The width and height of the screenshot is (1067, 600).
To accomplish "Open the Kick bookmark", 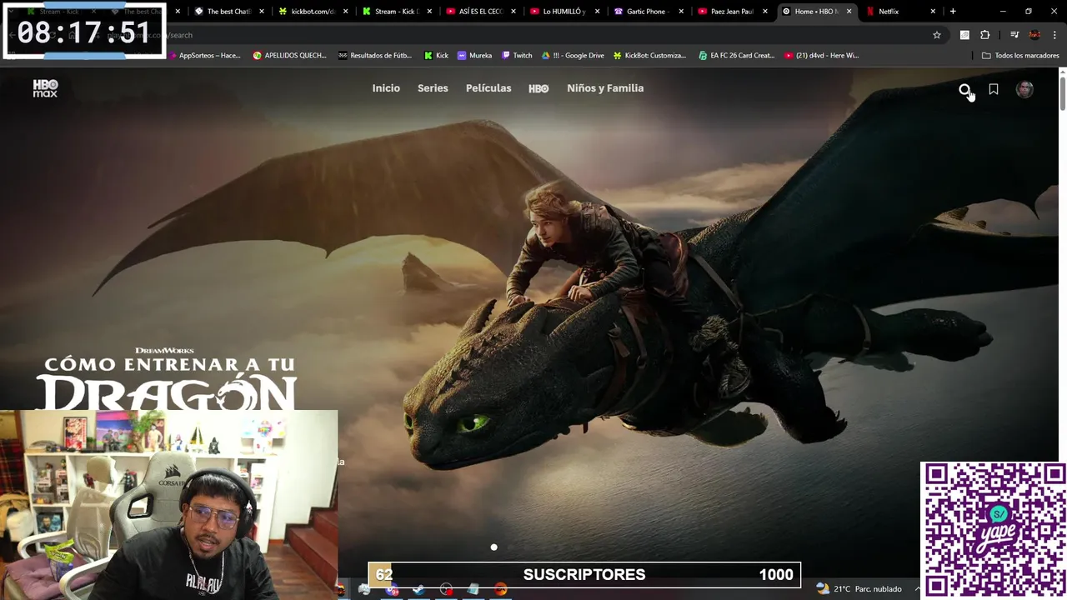I will [436, 56].
